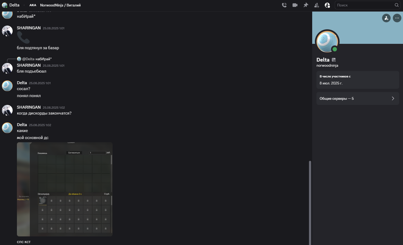Open the profile more options menu
This screenshot has height=245, width=403.
coord(397,18)
